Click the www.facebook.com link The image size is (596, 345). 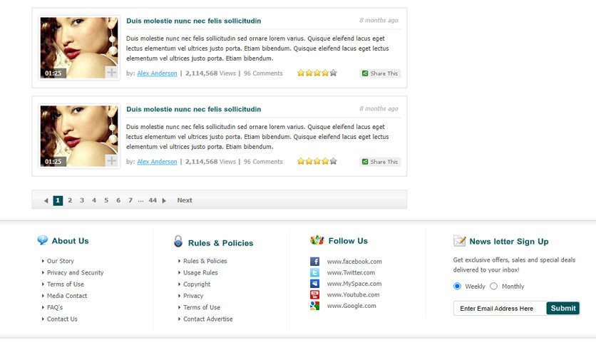[354, 262]
